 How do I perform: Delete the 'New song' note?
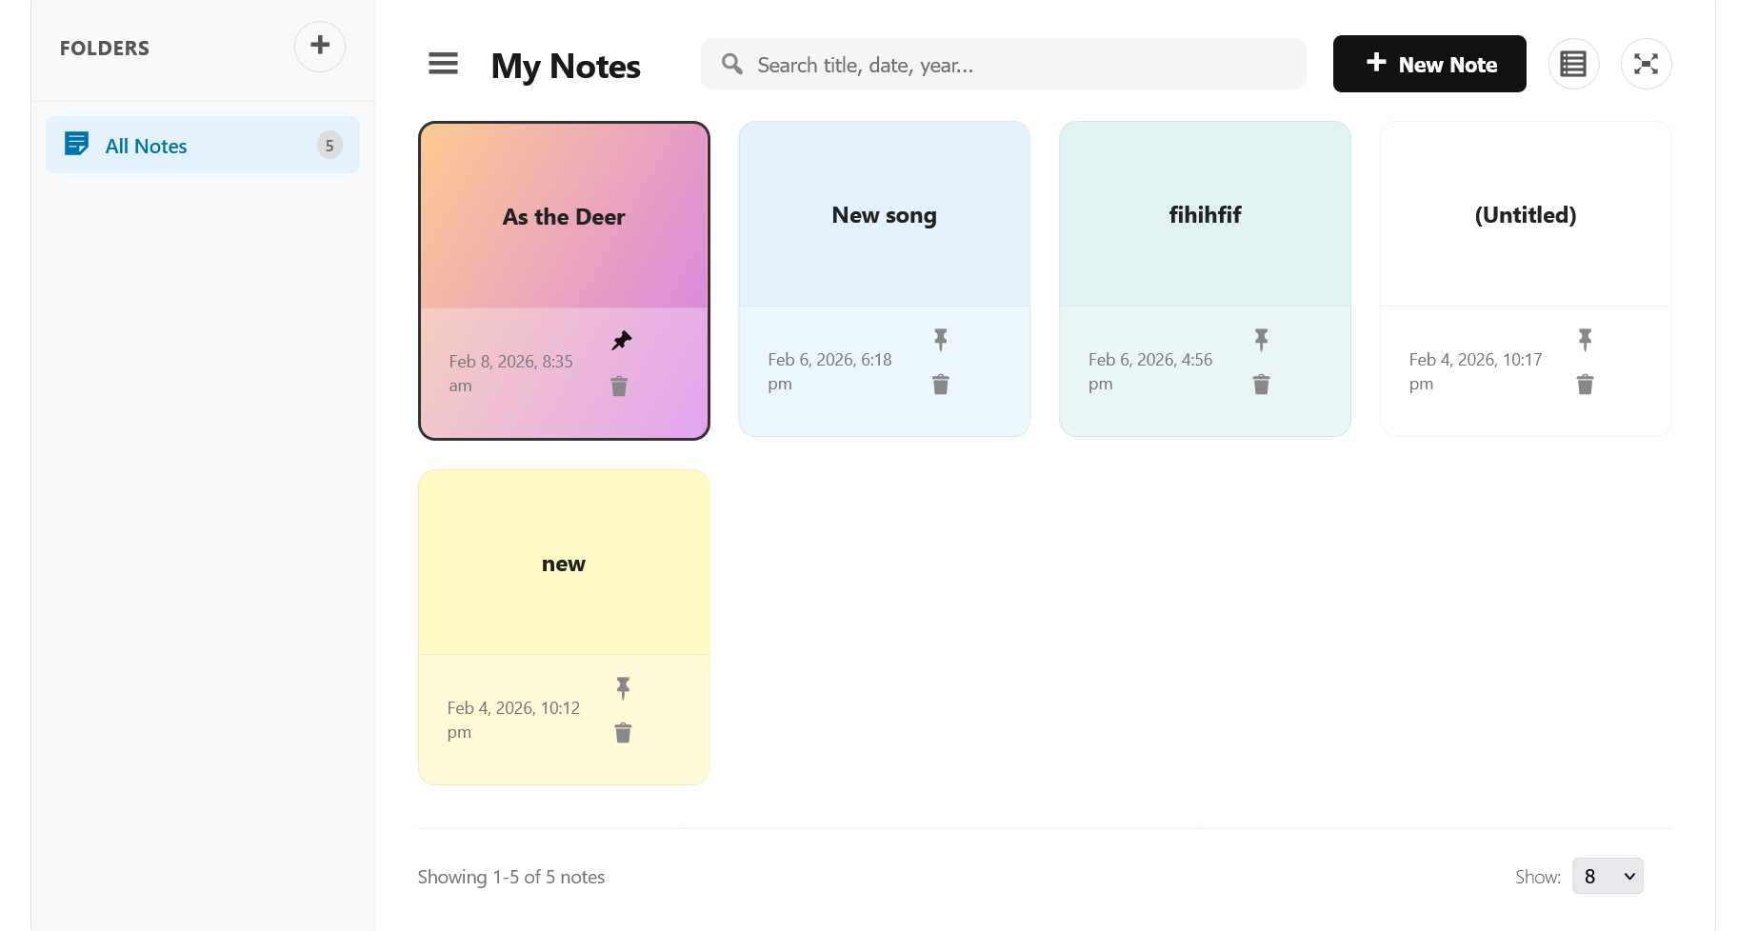[941, 385]
